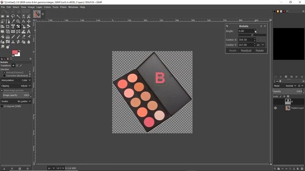Choose Corrective (Backward) direction
The width and height of the screenshot is (305, 171).
4,76
